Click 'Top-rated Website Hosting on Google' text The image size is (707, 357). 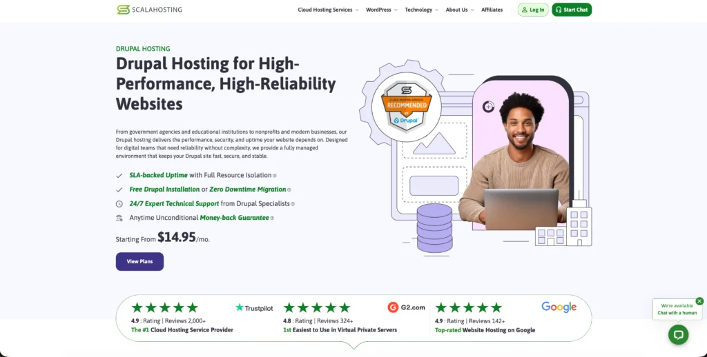click(x=485, y=330)
